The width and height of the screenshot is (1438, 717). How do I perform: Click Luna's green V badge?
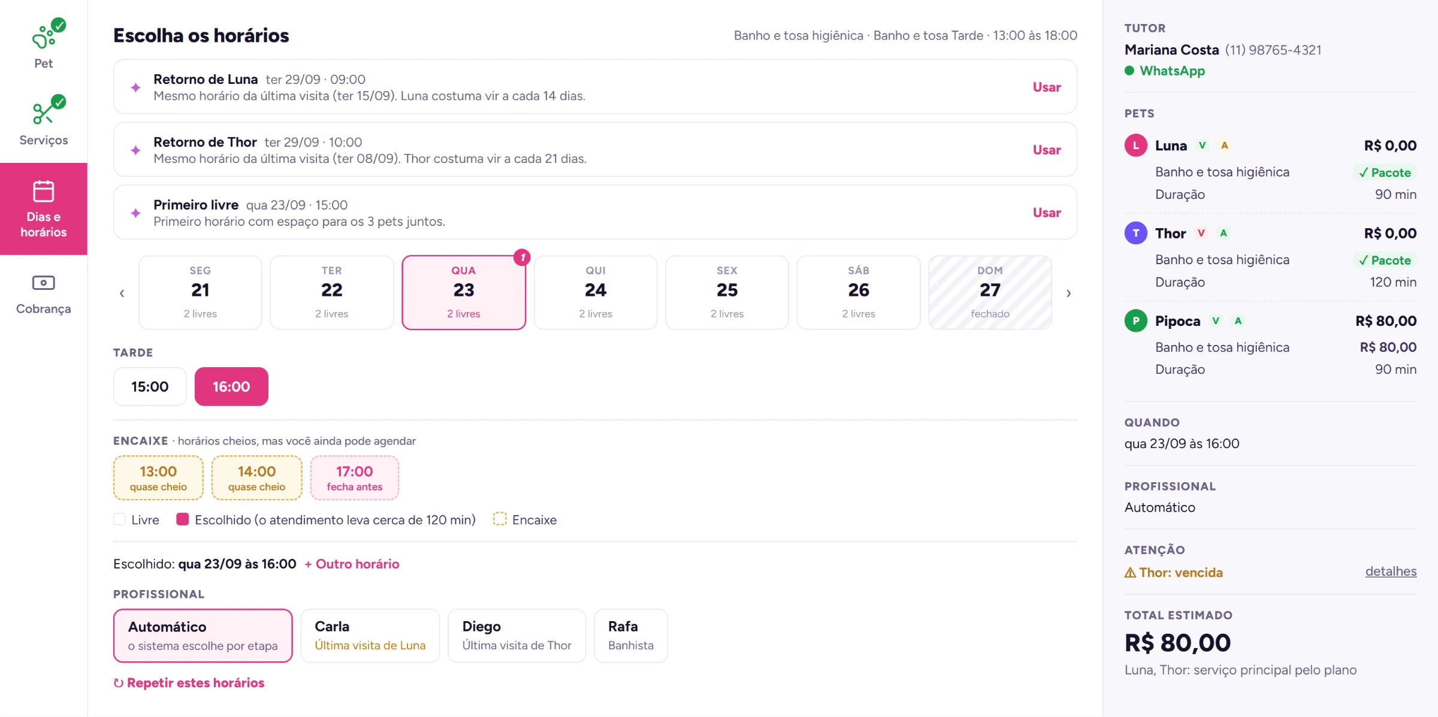1202,146
